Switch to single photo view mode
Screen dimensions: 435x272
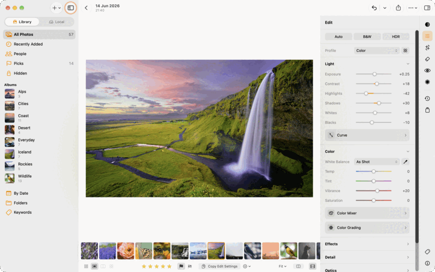tap(94, 267)
